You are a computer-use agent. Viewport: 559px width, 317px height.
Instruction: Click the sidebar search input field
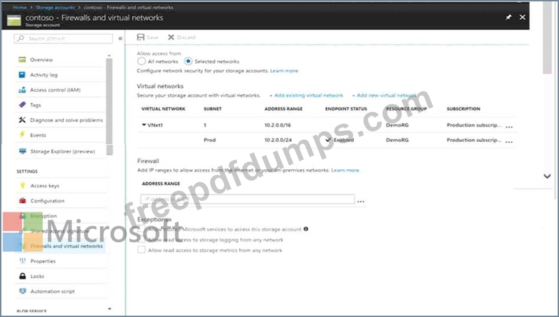64,38
